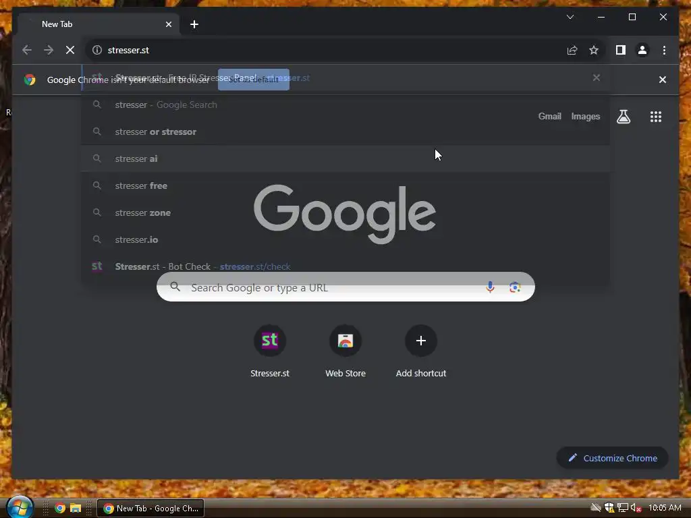The height and width of the screenshot is (518, 691).
Task: Start voice search with microphone
Action: tap(490, 287)
